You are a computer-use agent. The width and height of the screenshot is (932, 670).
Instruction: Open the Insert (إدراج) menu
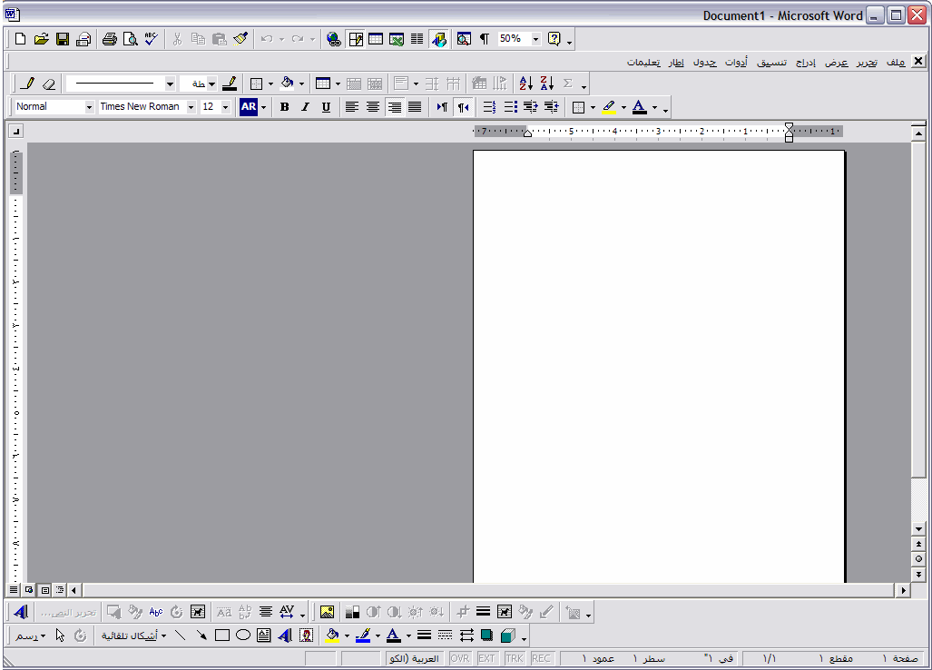[805, 62]
